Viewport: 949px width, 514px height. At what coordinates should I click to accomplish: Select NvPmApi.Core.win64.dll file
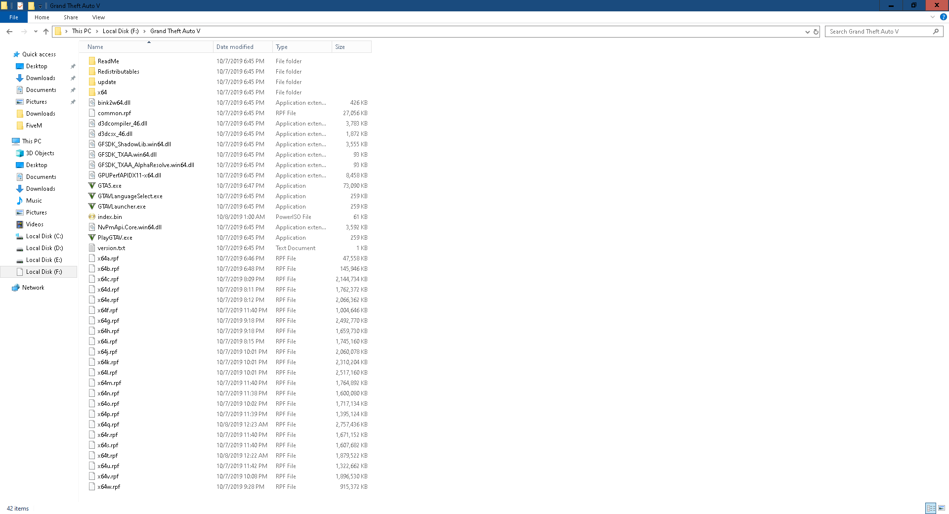coord(129,227)
